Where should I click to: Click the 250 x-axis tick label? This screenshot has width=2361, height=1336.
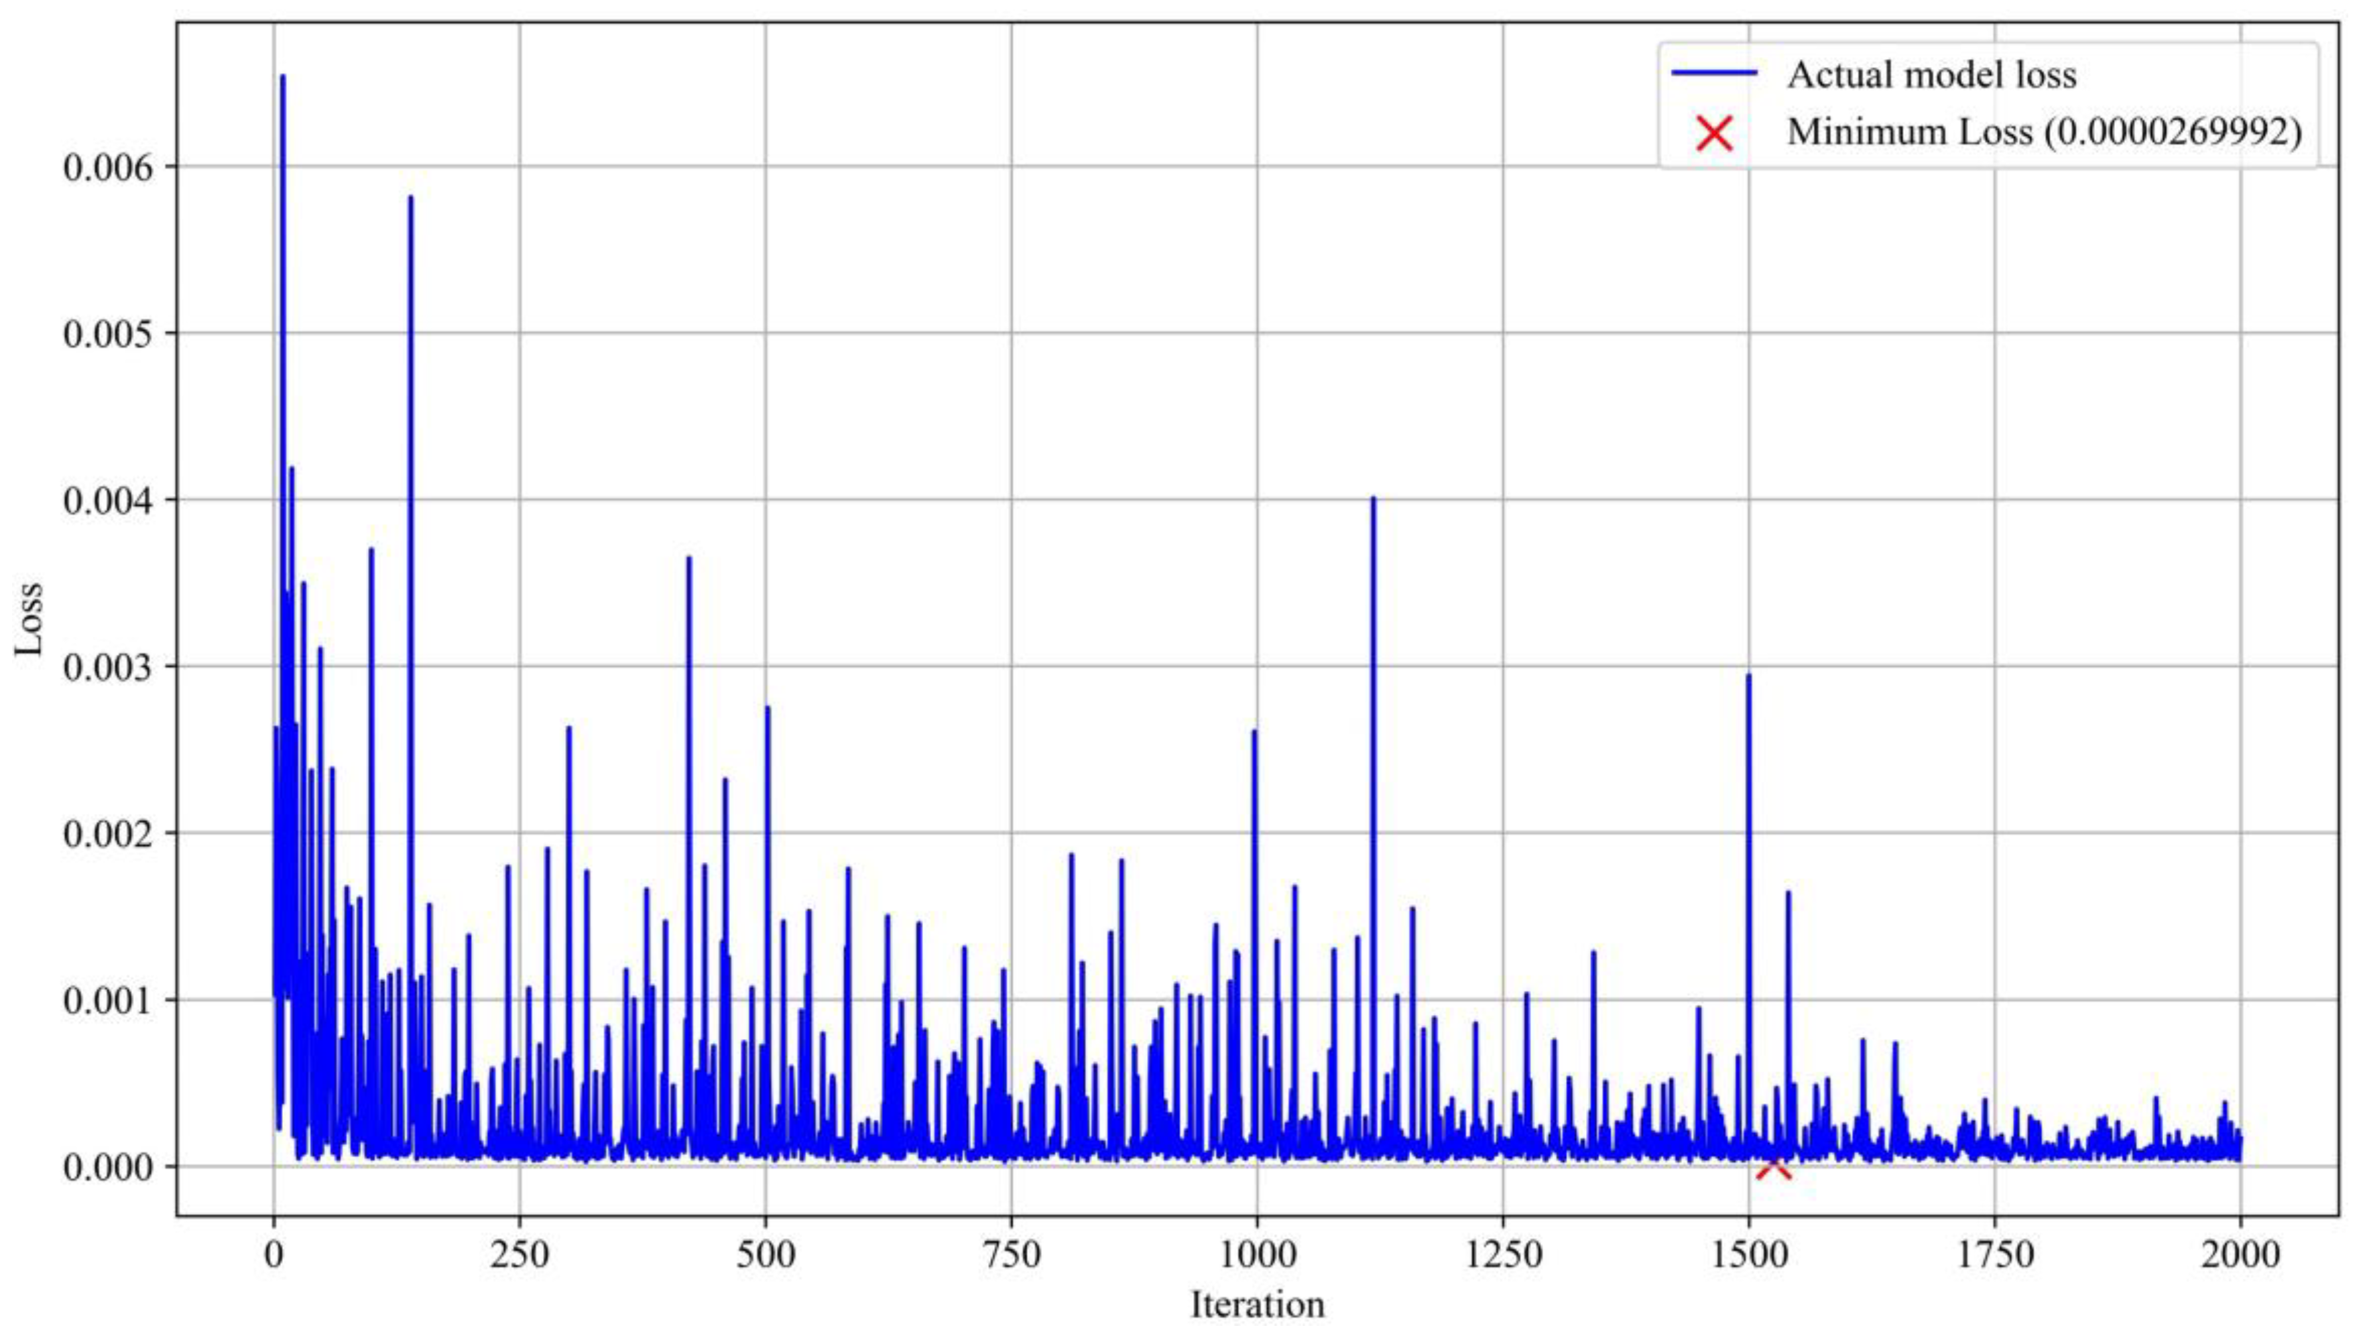point(520,1254)
